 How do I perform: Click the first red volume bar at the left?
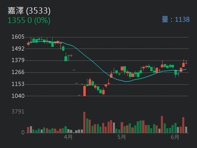coord(28,130)
